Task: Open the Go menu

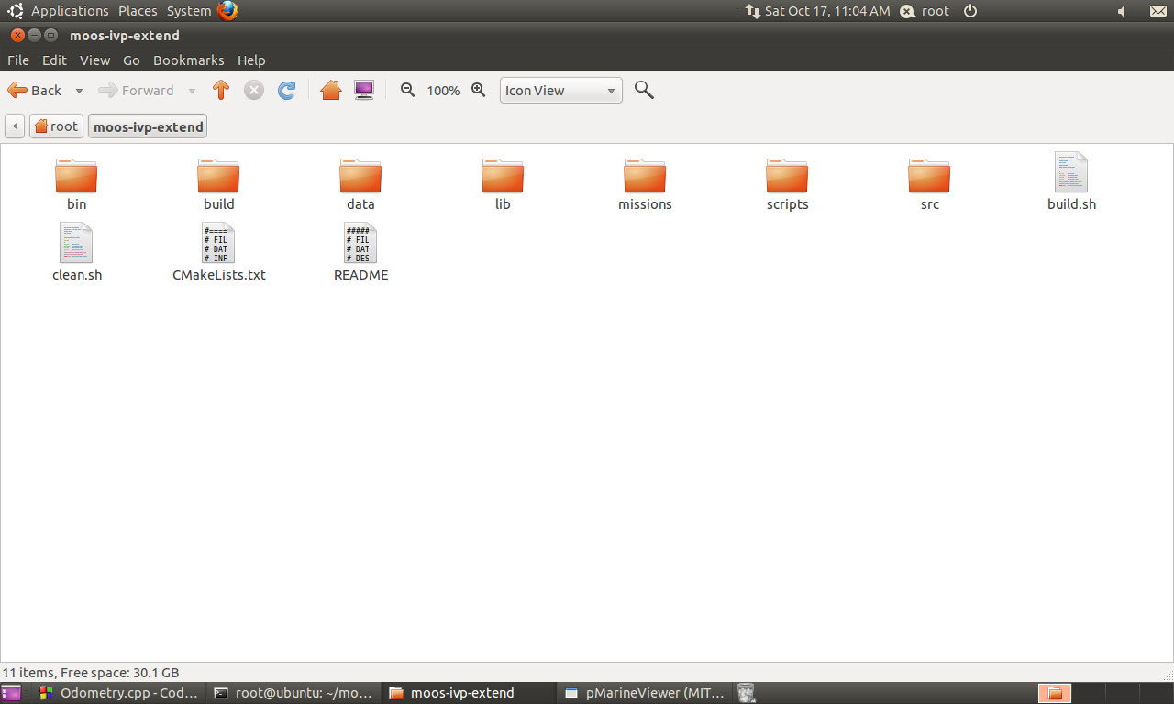Action: [x=131, y=60]
